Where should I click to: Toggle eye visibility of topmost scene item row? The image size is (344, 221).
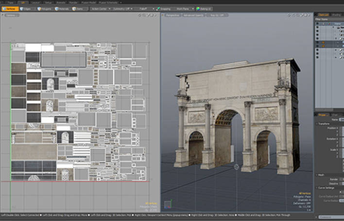tap(317, 27)
